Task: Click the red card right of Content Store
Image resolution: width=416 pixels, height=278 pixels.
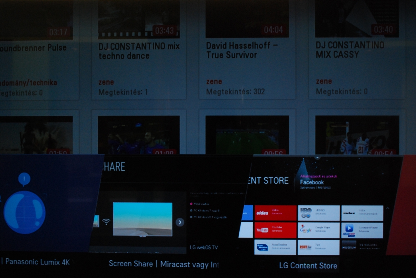Action: point(402,205)
